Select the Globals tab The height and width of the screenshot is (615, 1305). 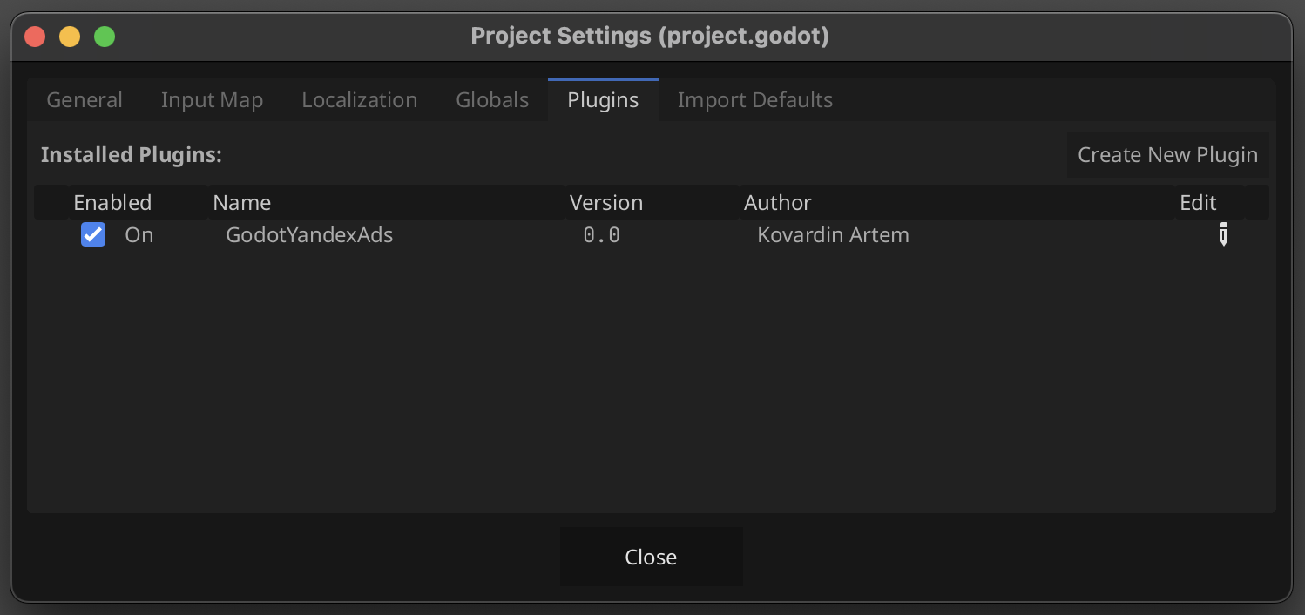pos(492,100)
